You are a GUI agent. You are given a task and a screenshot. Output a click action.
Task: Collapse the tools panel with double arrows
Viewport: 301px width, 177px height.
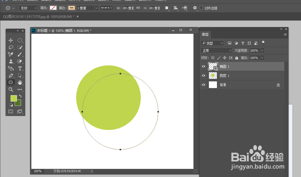coord(18,31)
